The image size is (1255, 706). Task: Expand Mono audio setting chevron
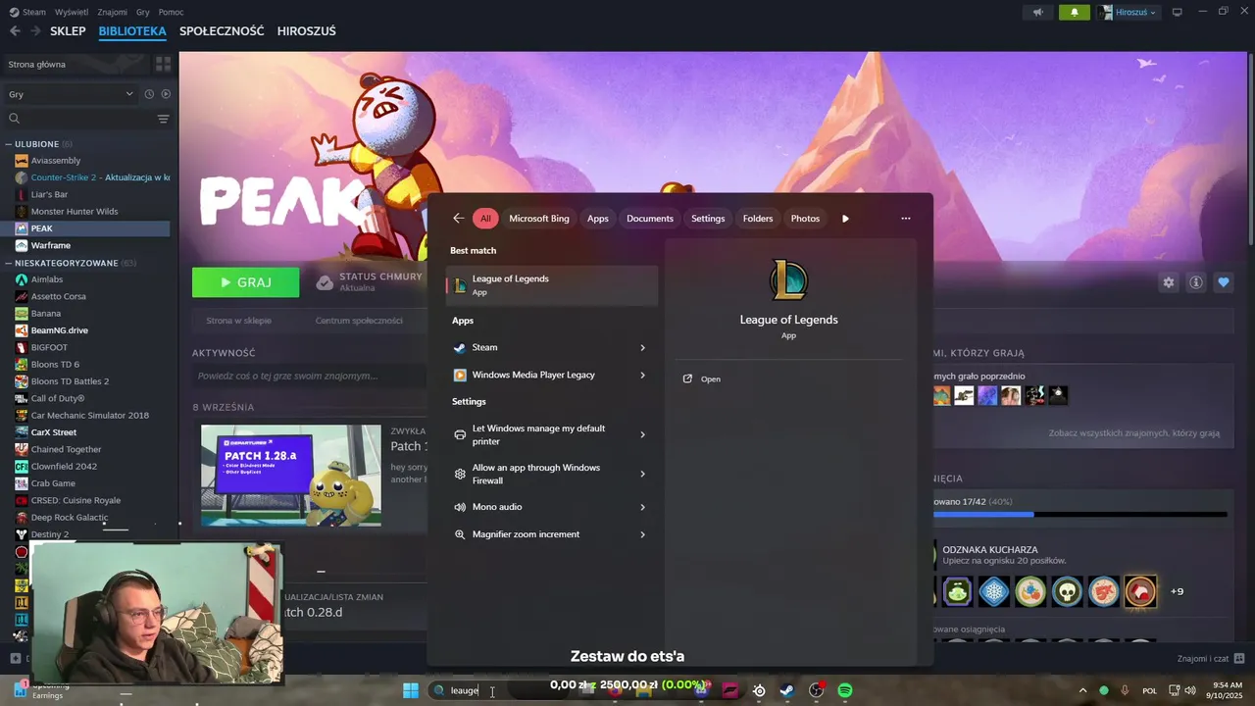[643, 507]
